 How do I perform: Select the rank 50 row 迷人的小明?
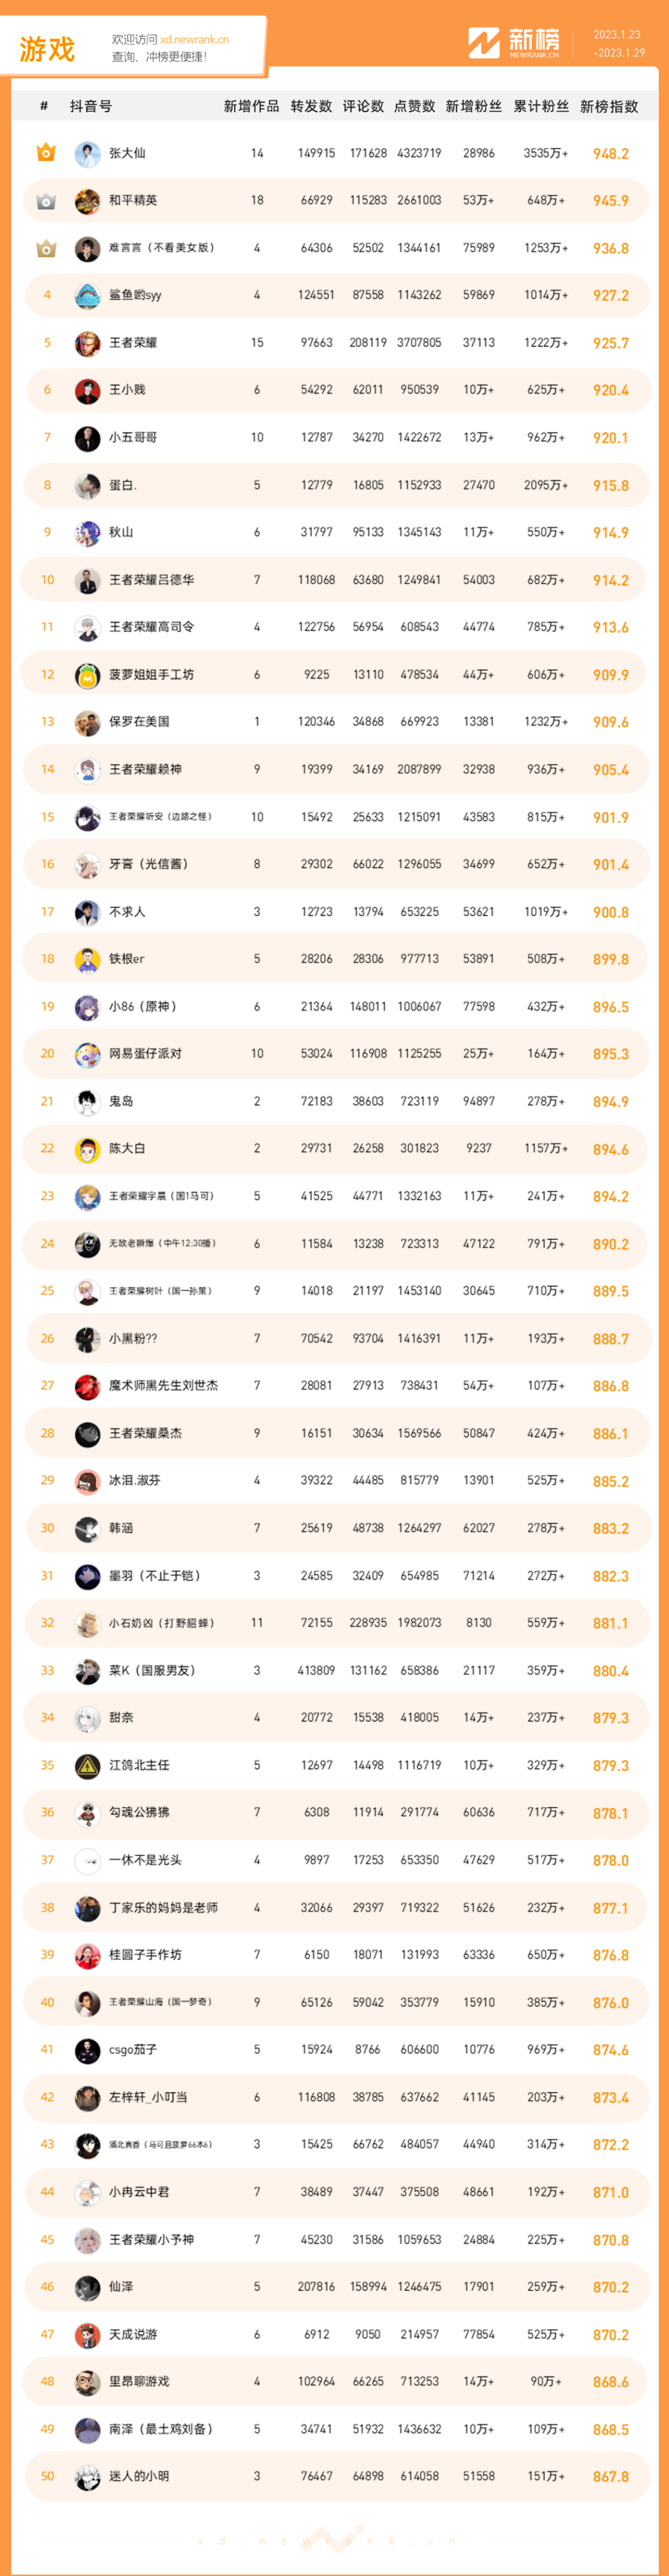tap(336, 2476)
